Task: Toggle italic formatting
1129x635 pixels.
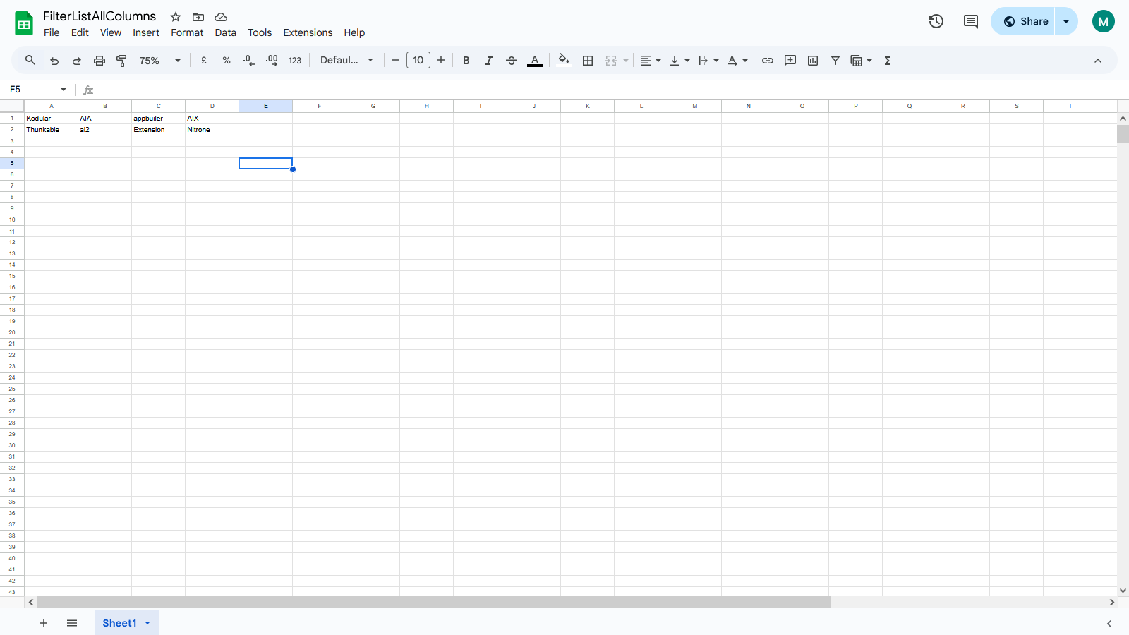Action: click(x=489, y=61)
